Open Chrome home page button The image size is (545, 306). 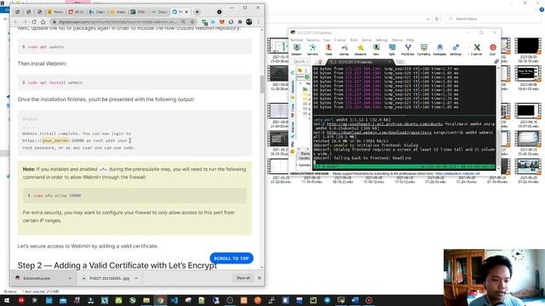(43, 21)
